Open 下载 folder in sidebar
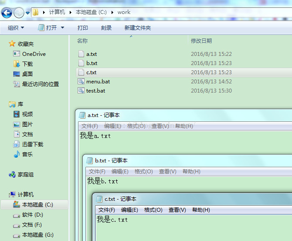The height and width of the screenshot is (241, 292). click(23, 64)
